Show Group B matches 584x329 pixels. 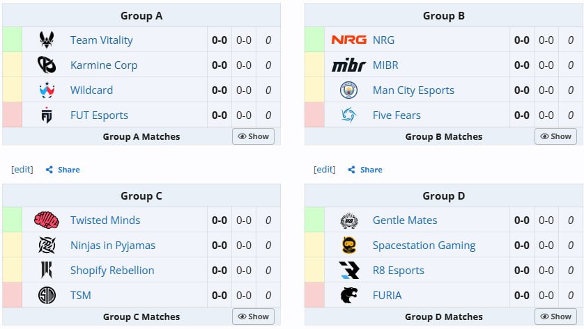pos(555,136)
